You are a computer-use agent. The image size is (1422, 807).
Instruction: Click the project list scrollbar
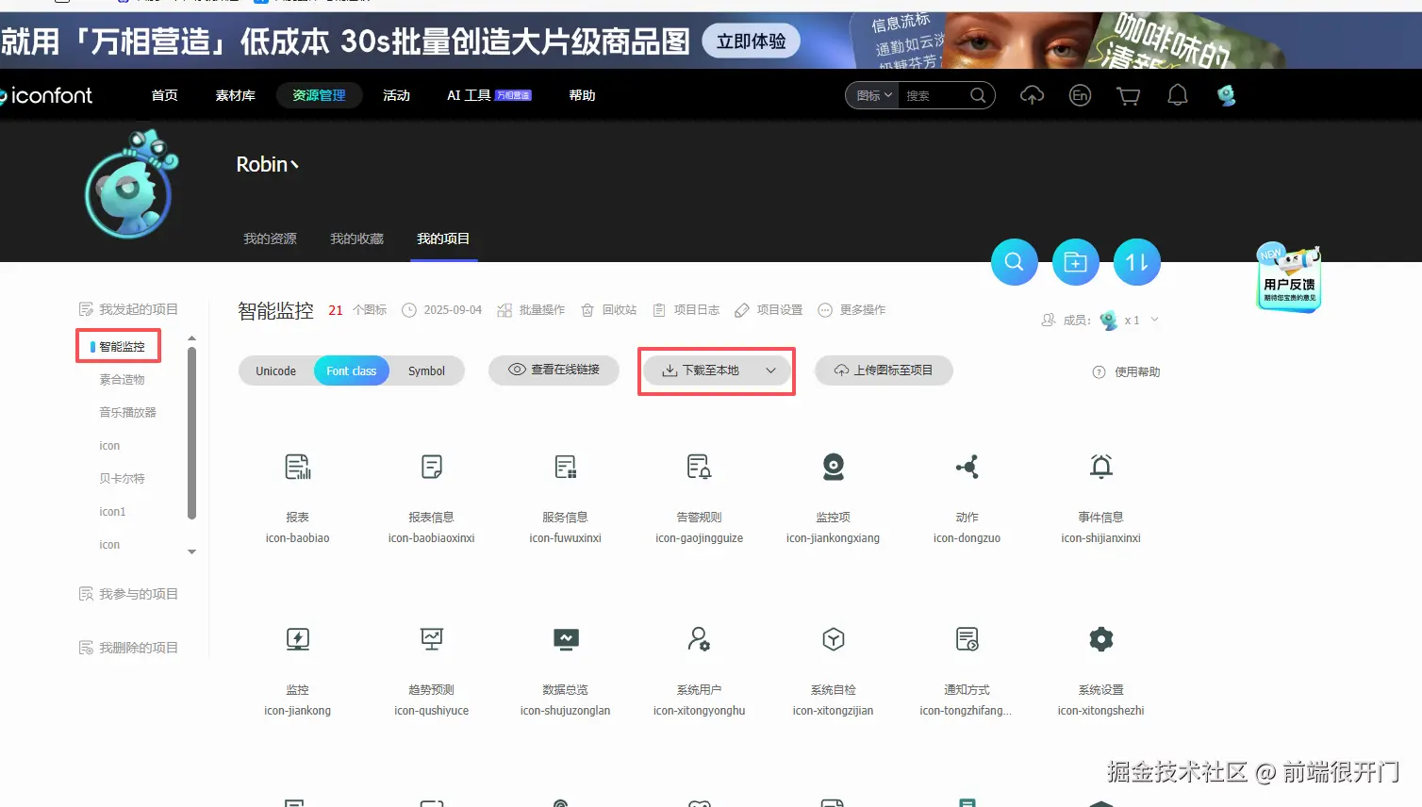(x=192, y=434)
